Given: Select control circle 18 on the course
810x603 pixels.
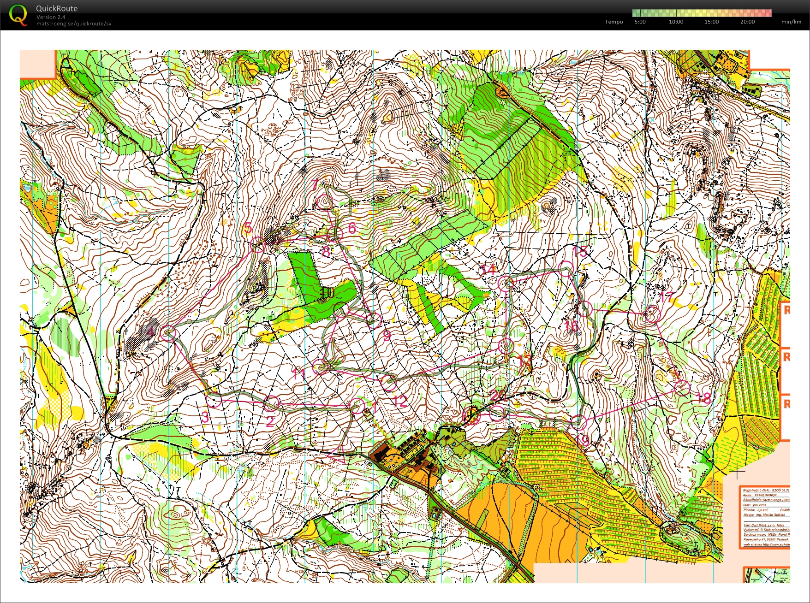Looking at the screenshot, I should 682,387.
